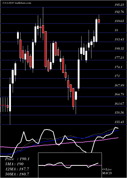This screenshot has width=127, height=178.
Task: Click the last small red candlestick
Action: [x=99, y=21]
